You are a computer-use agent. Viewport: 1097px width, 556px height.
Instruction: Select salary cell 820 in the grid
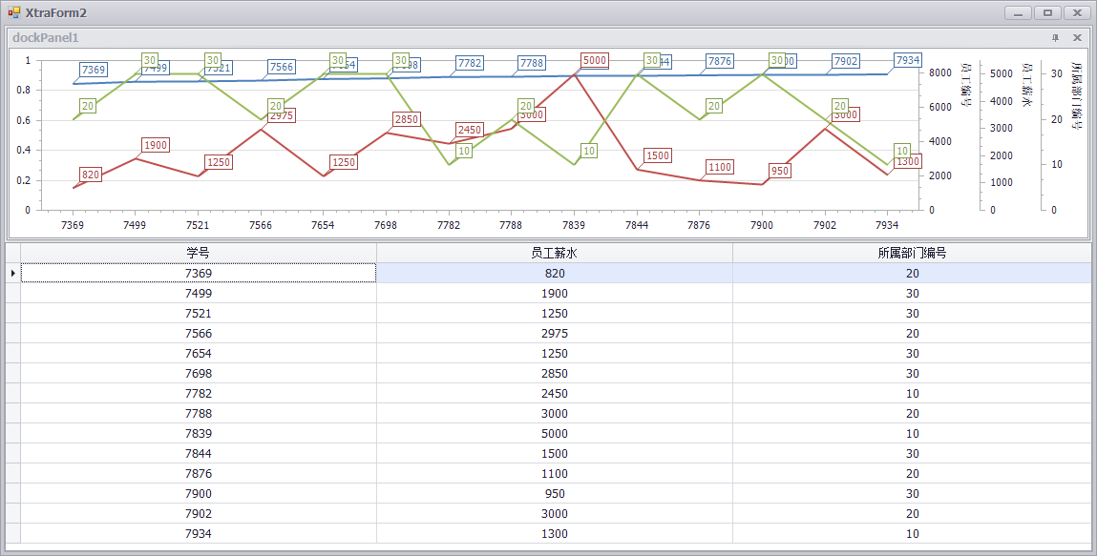(554, 273)
